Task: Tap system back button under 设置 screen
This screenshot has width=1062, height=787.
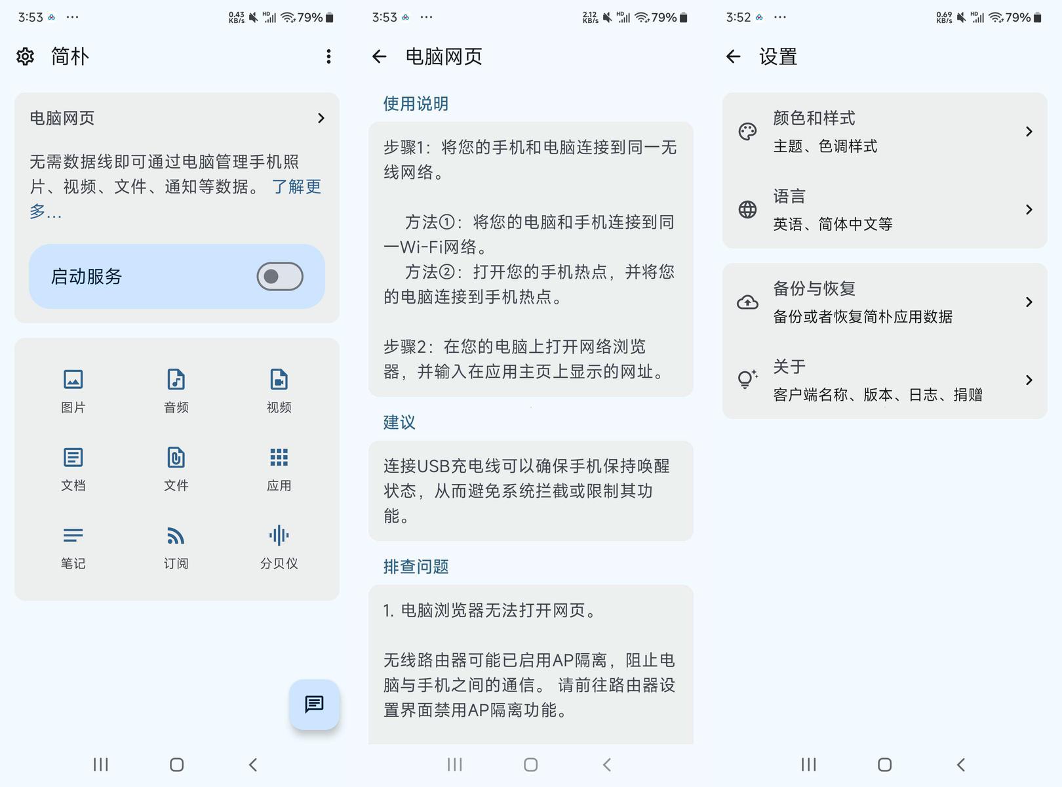Action: 961,764
